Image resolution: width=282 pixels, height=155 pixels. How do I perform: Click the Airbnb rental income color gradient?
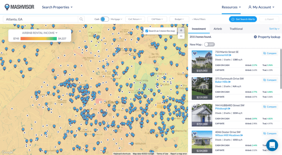(x=39, y=38)
